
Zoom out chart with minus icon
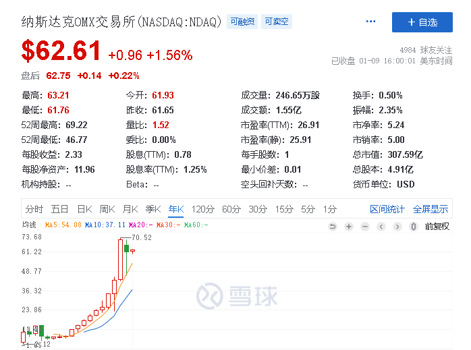tap(365, 227)
